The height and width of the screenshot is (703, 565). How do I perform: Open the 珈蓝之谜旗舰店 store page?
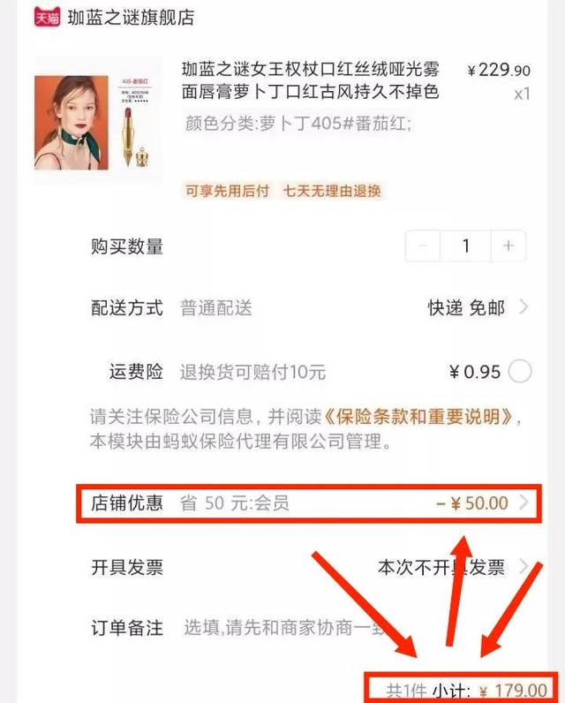[131, 18]
